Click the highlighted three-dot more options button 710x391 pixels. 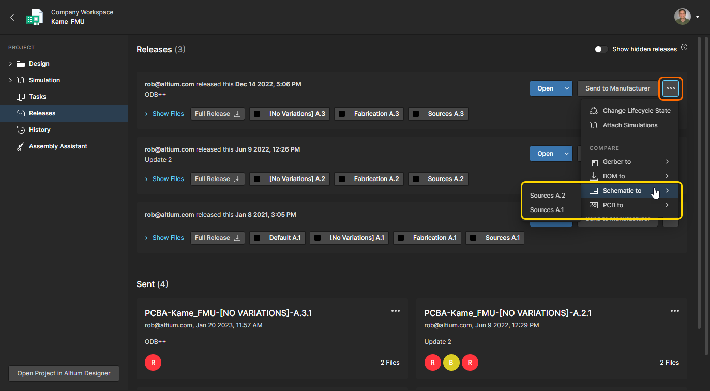coord(671,88)
